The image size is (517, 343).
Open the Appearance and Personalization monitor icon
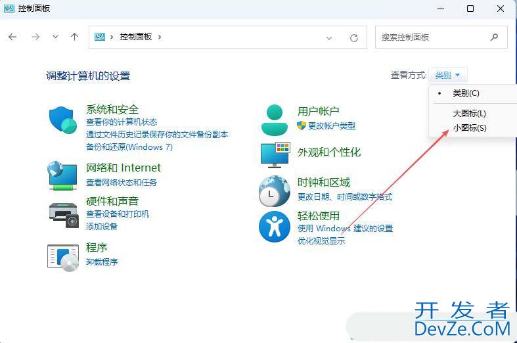tap(275, 155)
